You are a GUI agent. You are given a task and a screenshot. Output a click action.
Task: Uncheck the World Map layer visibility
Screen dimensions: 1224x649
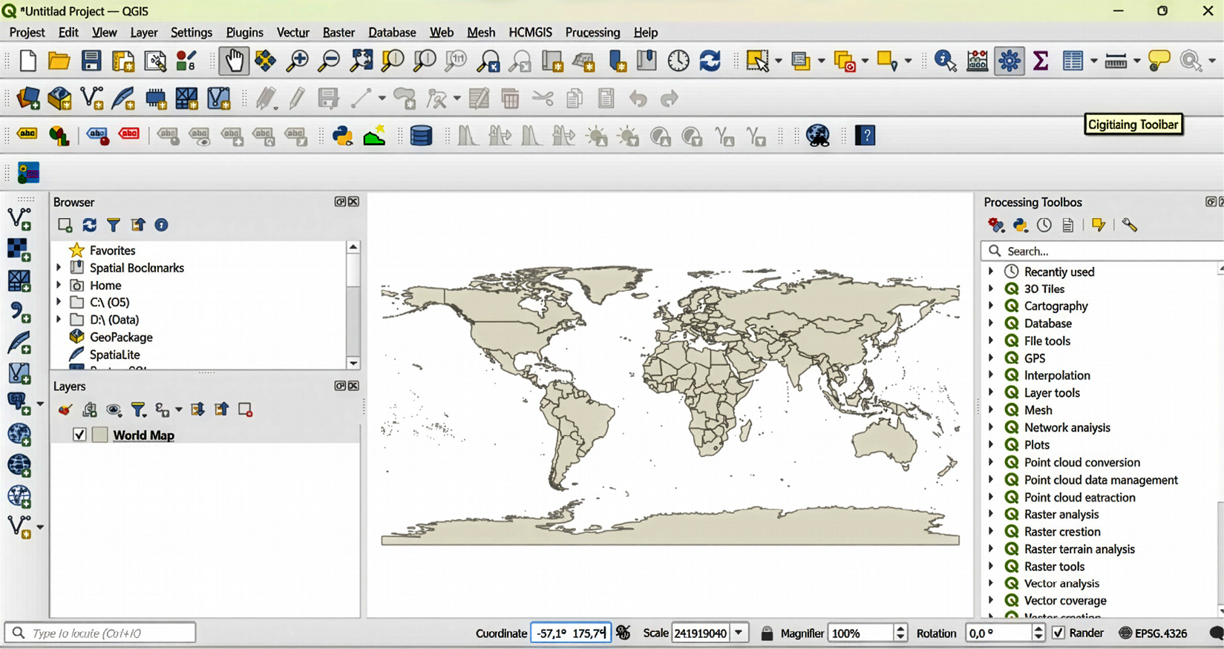(x=79, y=435)
